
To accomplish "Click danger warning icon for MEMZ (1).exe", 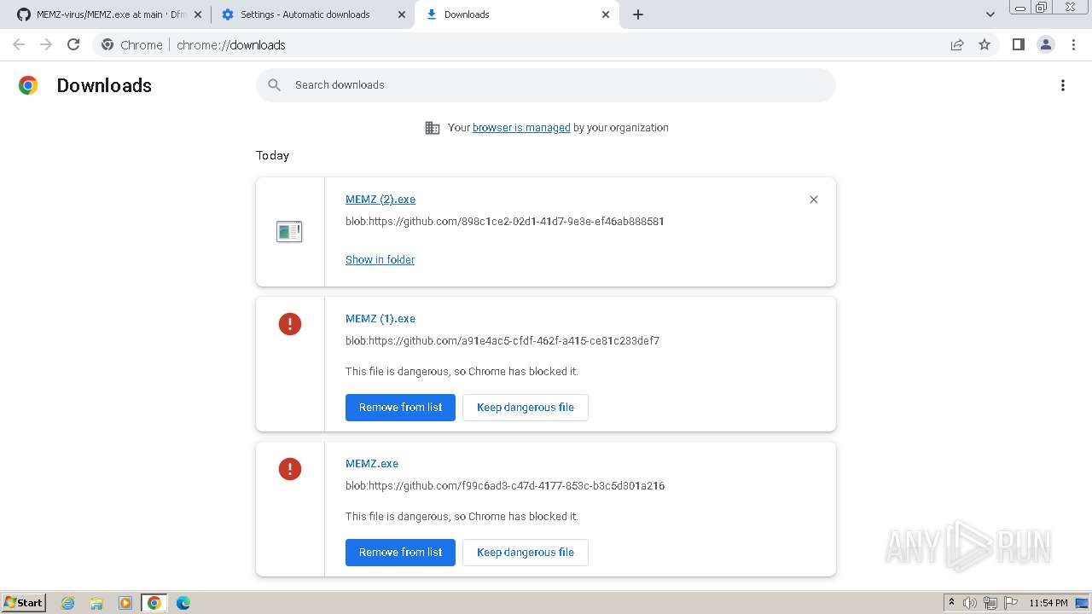I will (x=290, y=324).
